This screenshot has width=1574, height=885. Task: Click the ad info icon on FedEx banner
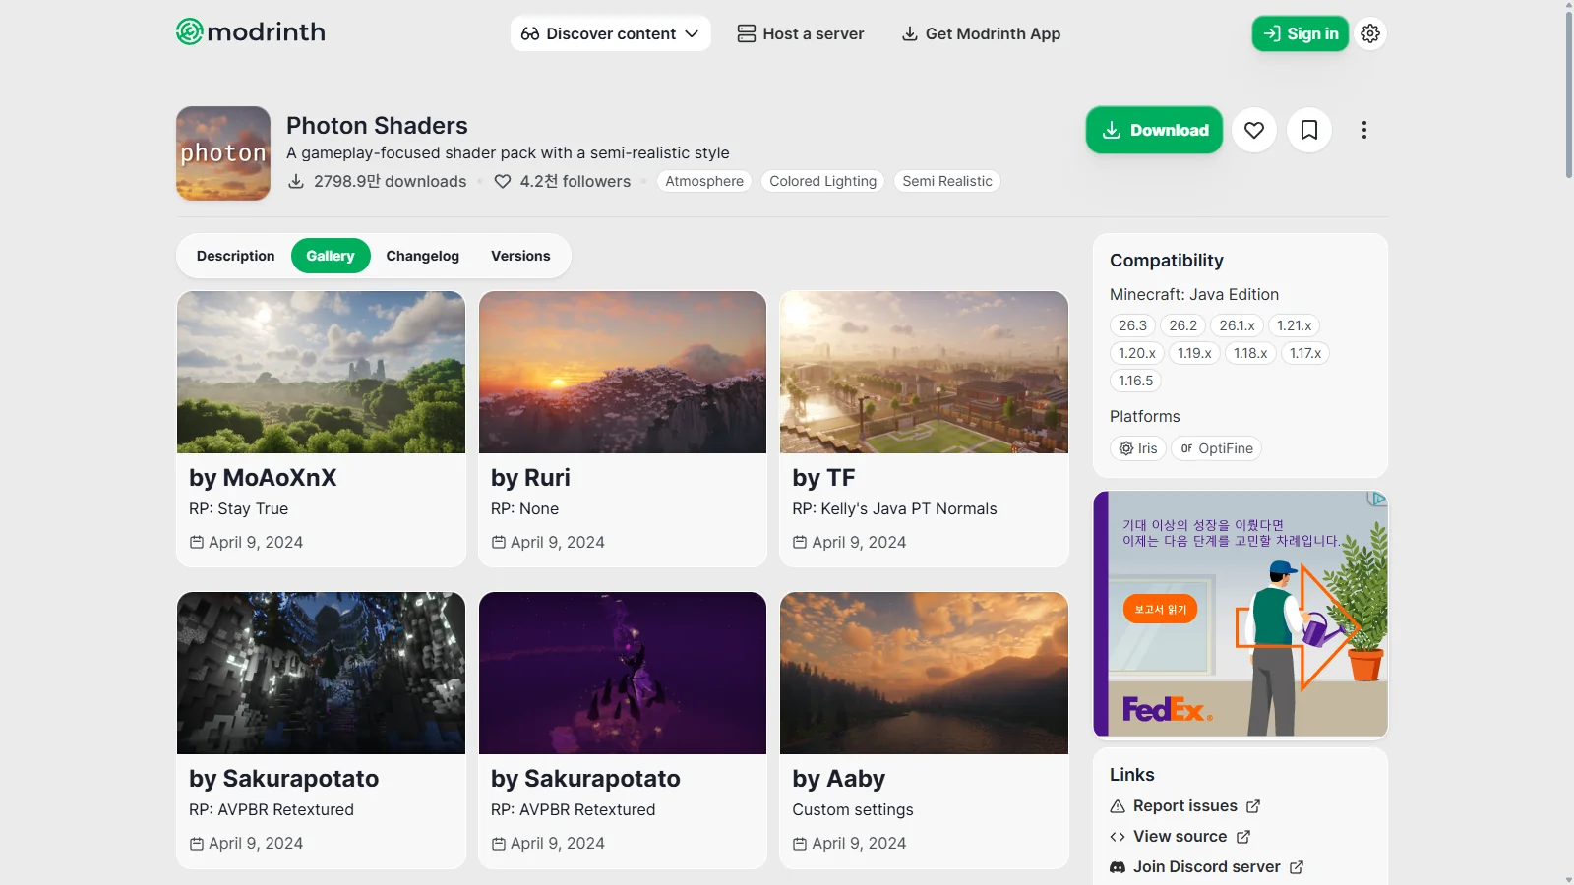pyautogui.click(x=1377, y=500)
